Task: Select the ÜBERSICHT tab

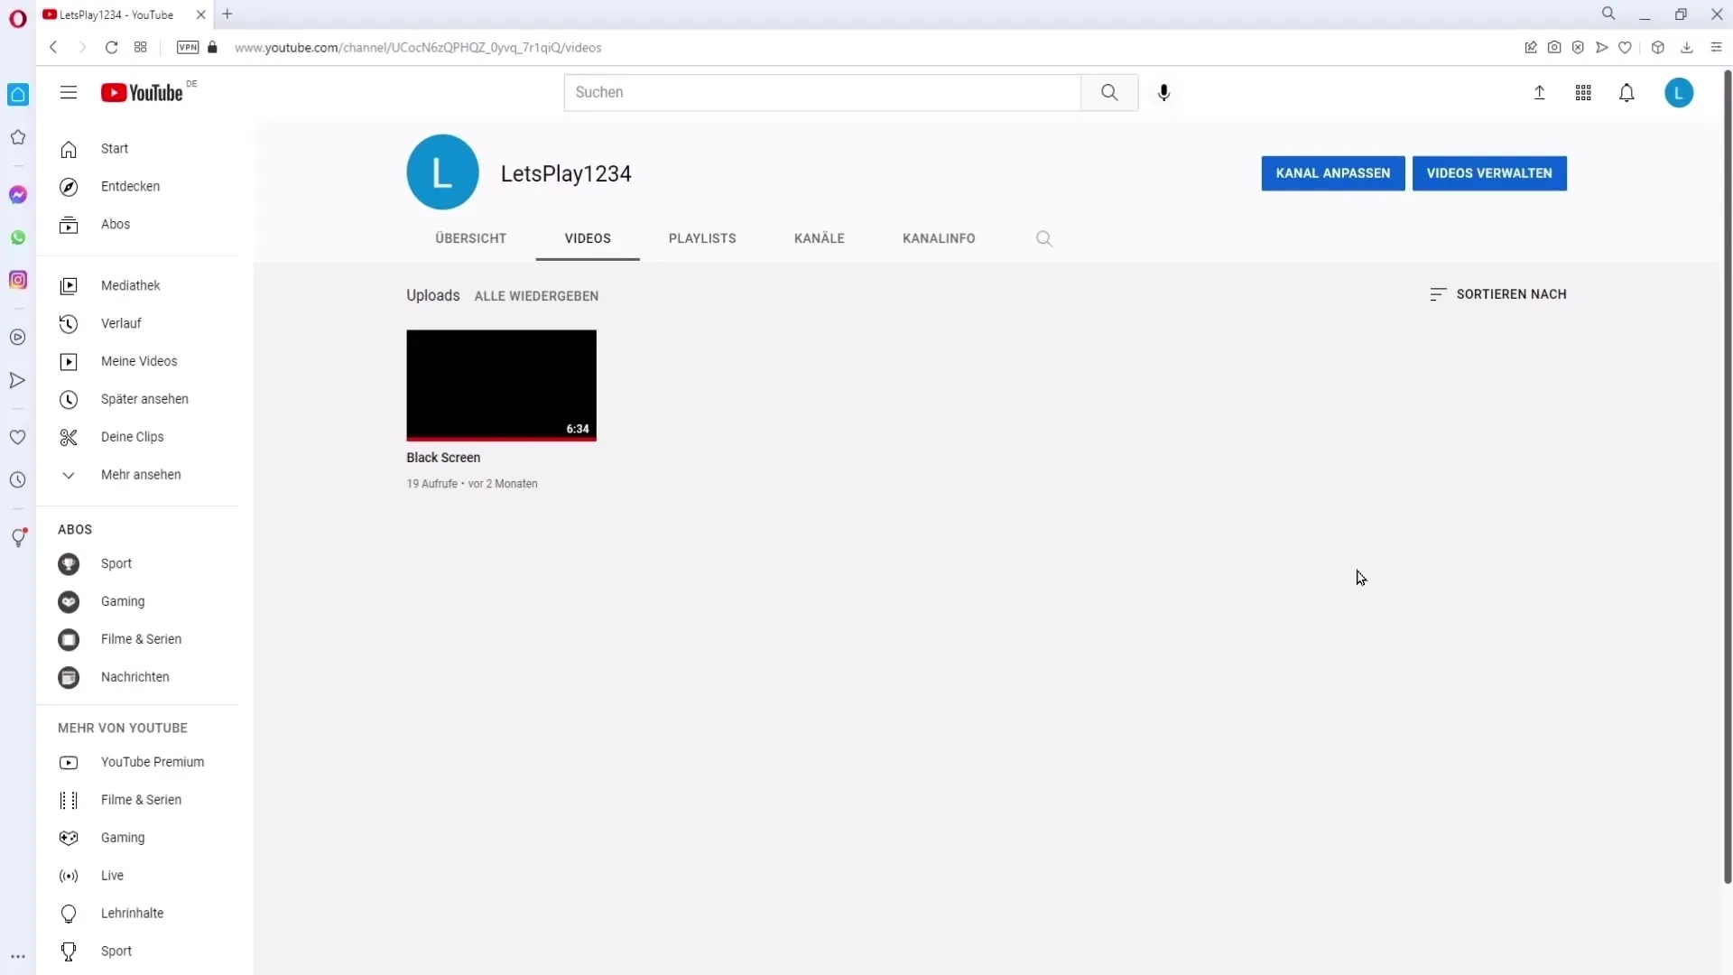Action: click(x=470, y=238)
